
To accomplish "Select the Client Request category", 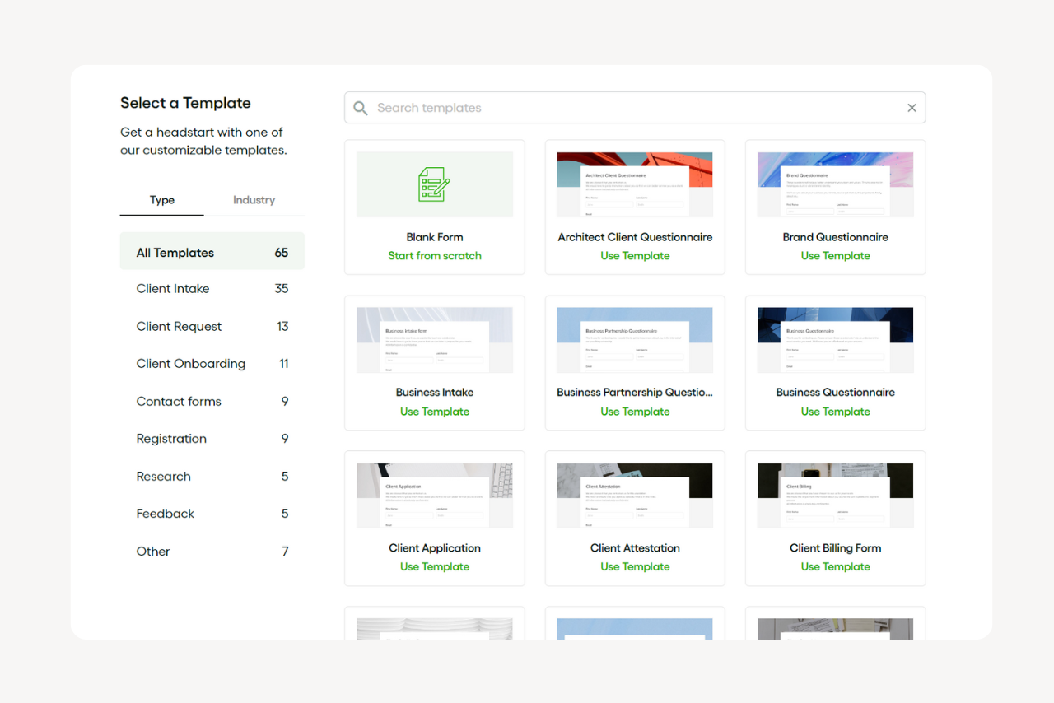I will coord(212,327).
